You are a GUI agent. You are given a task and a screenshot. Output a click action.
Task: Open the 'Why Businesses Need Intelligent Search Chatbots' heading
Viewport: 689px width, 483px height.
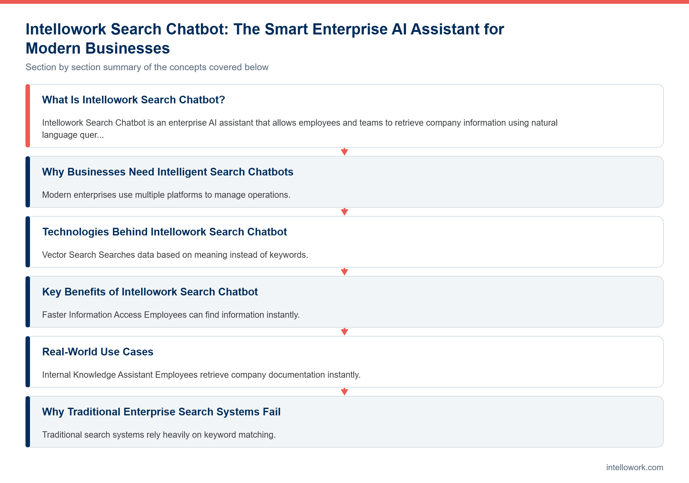168,172
